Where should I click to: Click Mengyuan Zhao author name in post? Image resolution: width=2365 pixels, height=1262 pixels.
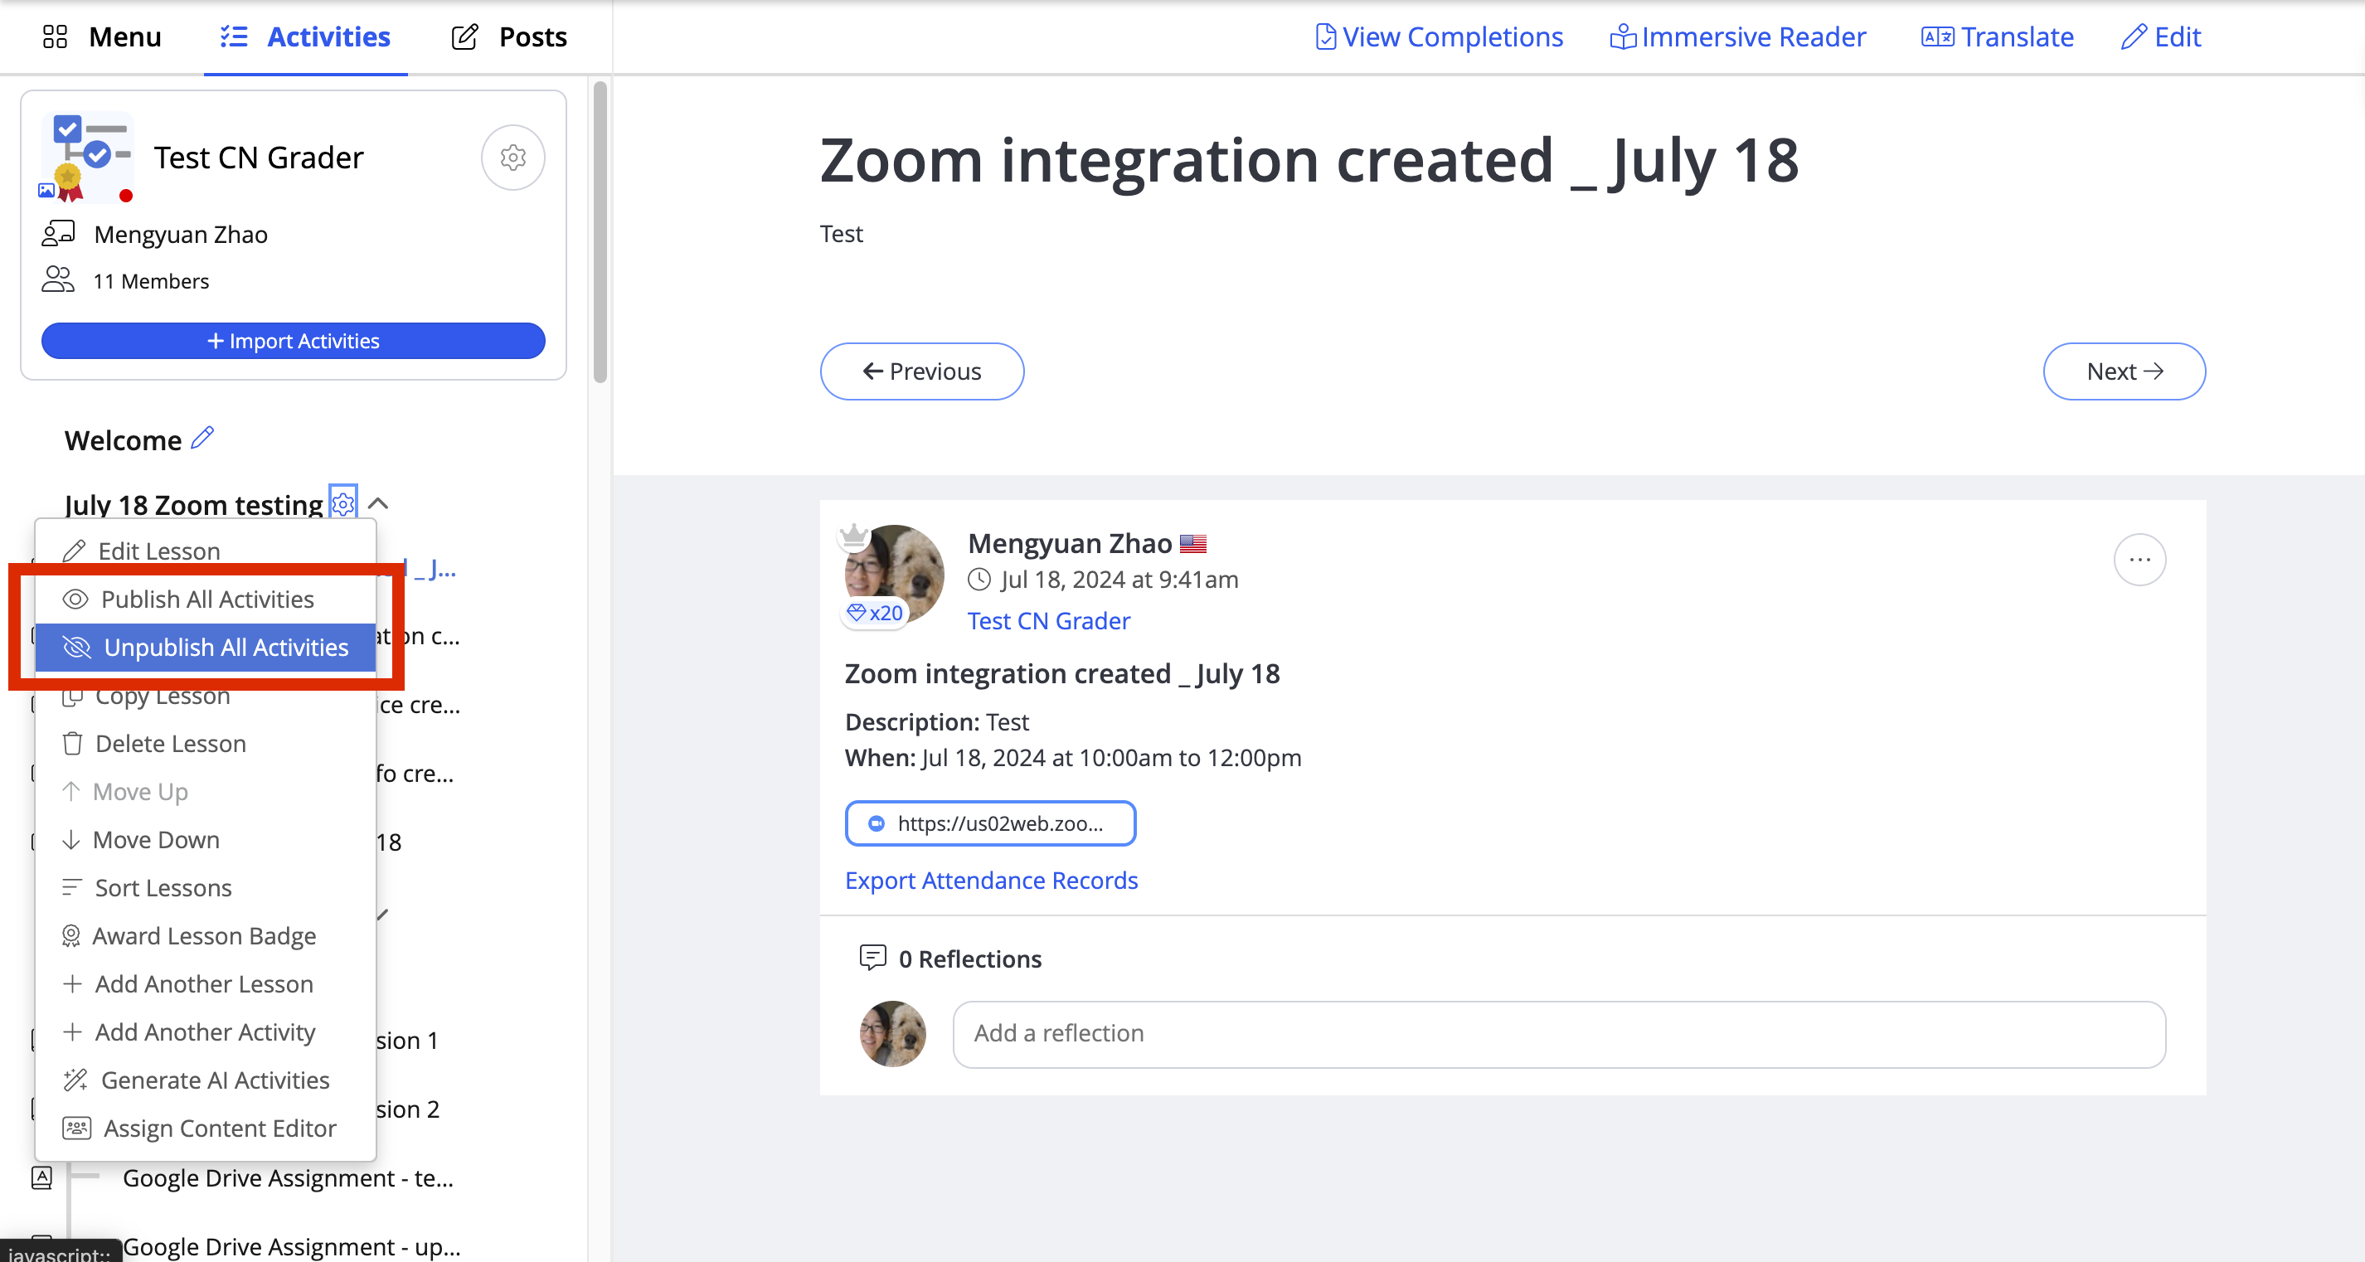point(1070,543)
